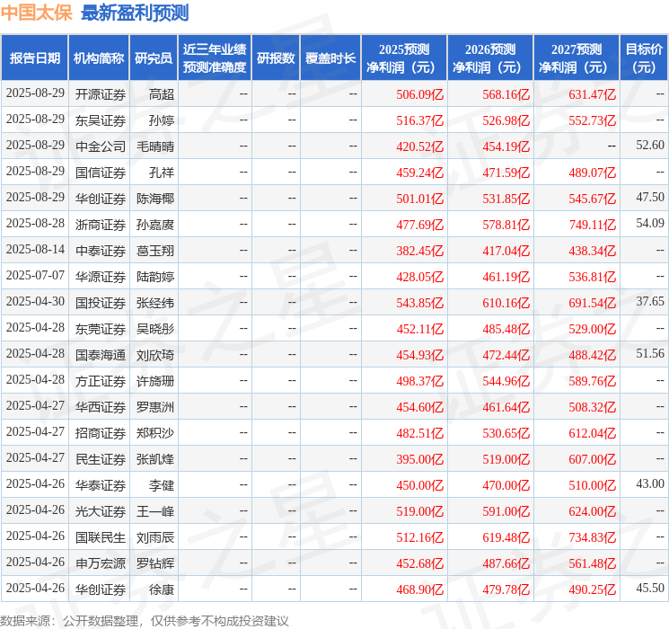This screenshot has height=629, width=669.
Task: Click analyst name 毛晴晴
Action: click(155, 146)
